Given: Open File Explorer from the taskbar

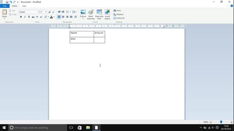Looking at the screenshot, I should coord(88,128).
